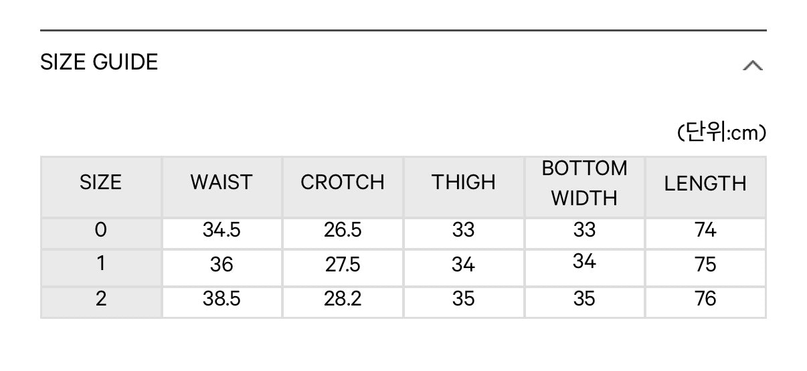Screen dimensions: 807x371
Task: Click the THIGH column header
Action: point(464,182)
